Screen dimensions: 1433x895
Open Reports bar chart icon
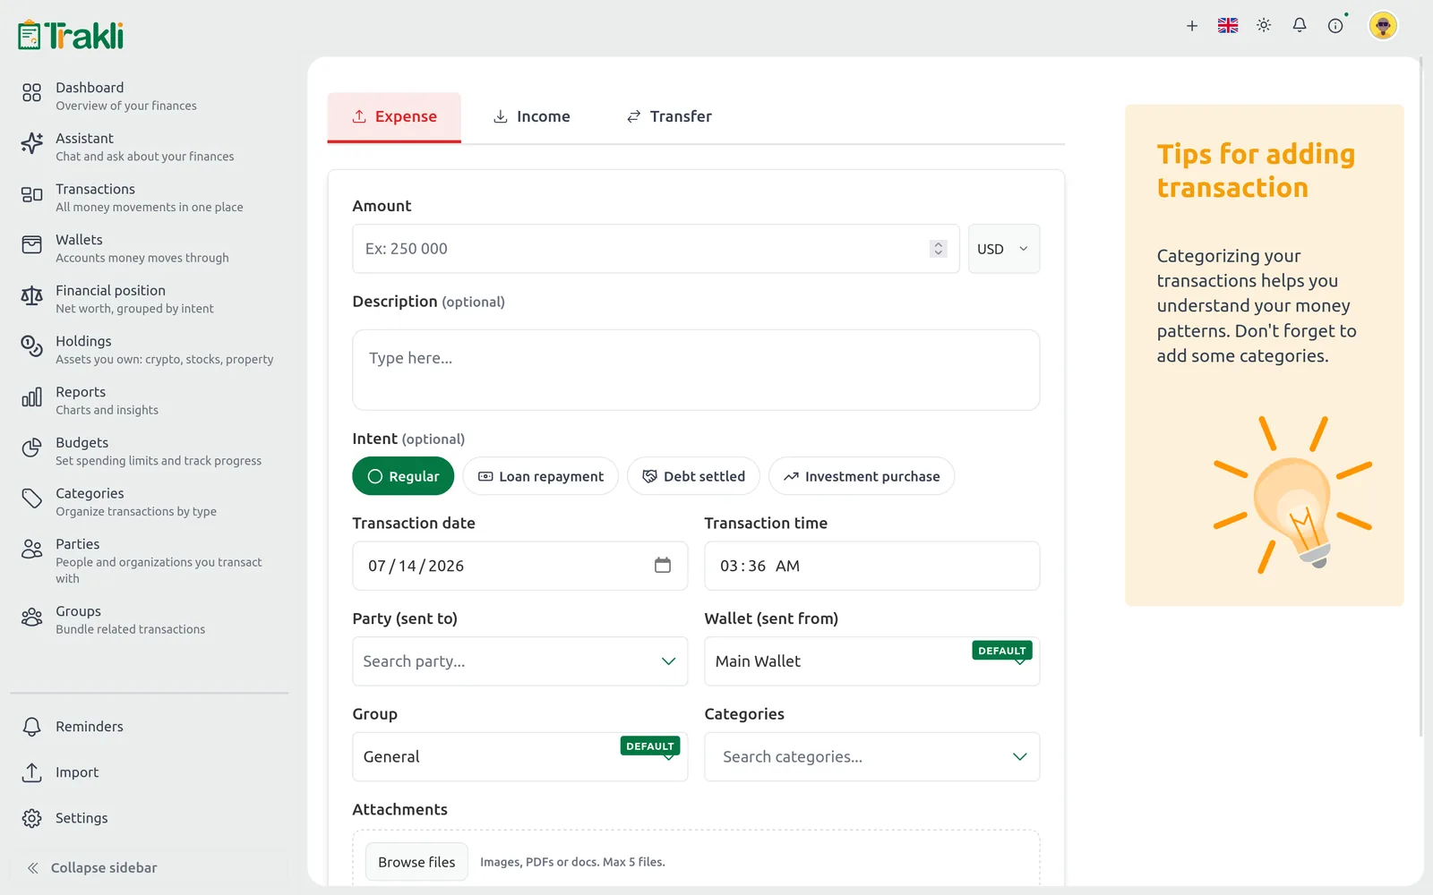tap(31, 397)
